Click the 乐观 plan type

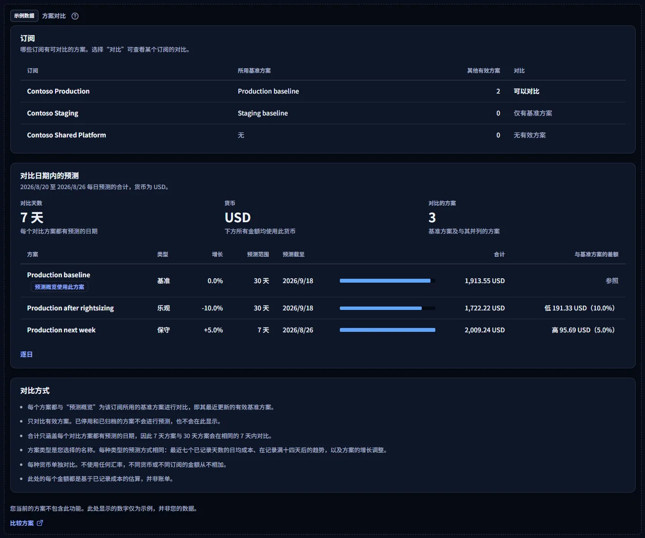[x=163, y=308]
